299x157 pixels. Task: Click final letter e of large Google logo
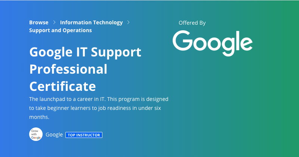pyautogui.click(x=246, y=43)
